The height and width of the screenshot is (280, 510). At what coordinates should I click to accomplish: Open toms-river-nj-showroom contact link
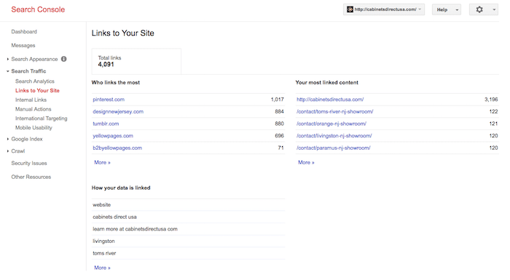pos(334,111)
